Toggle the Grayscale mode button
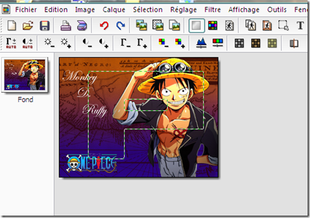The width and height of the screenshot is (310, 218). click(x=197, y=26)
